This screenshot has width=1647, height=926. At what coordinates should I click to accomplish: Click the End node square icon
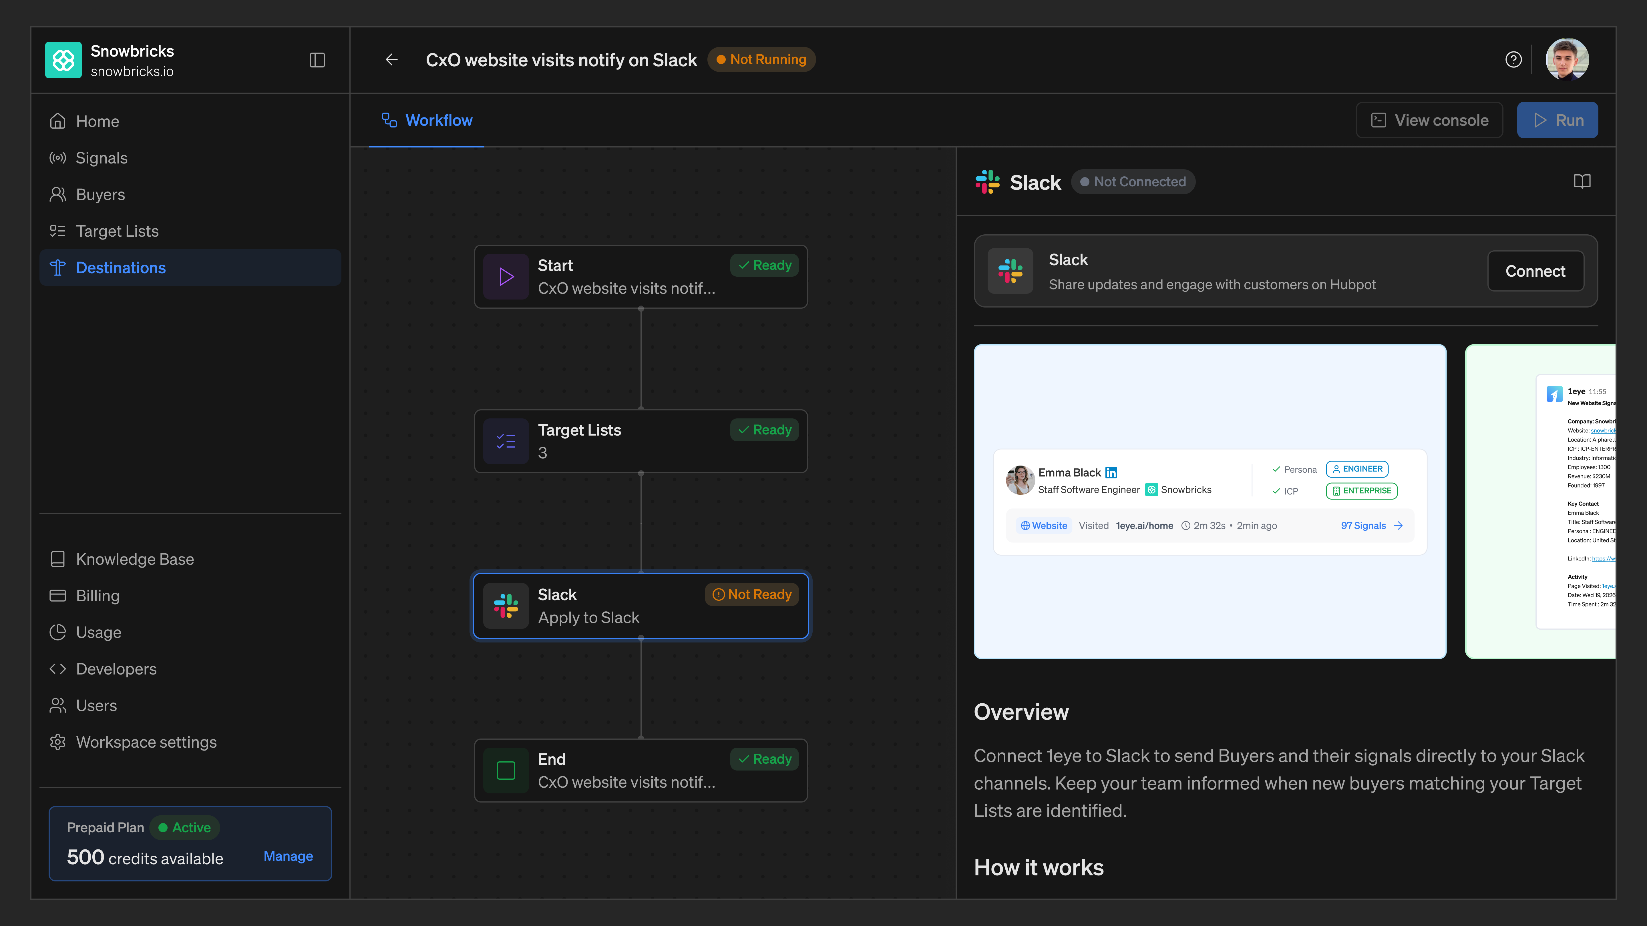coord(506,771)
